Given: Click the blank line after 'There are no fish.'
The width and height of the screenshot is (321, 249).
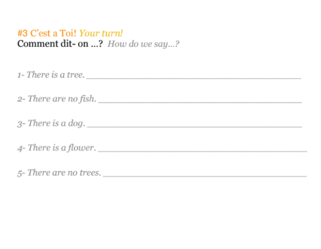Looking at the screenshot, I should [200, 102].
